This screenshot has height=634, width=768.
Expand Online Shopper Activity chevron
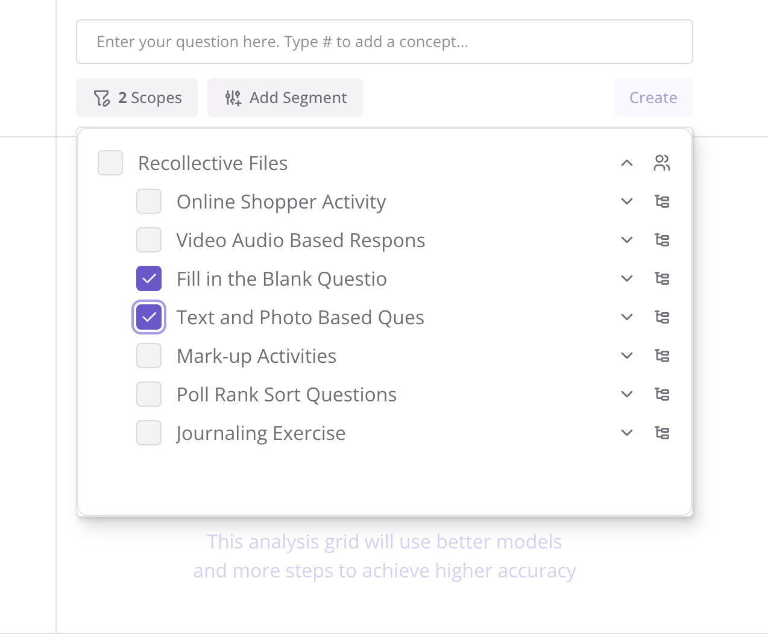coord(627,201)
